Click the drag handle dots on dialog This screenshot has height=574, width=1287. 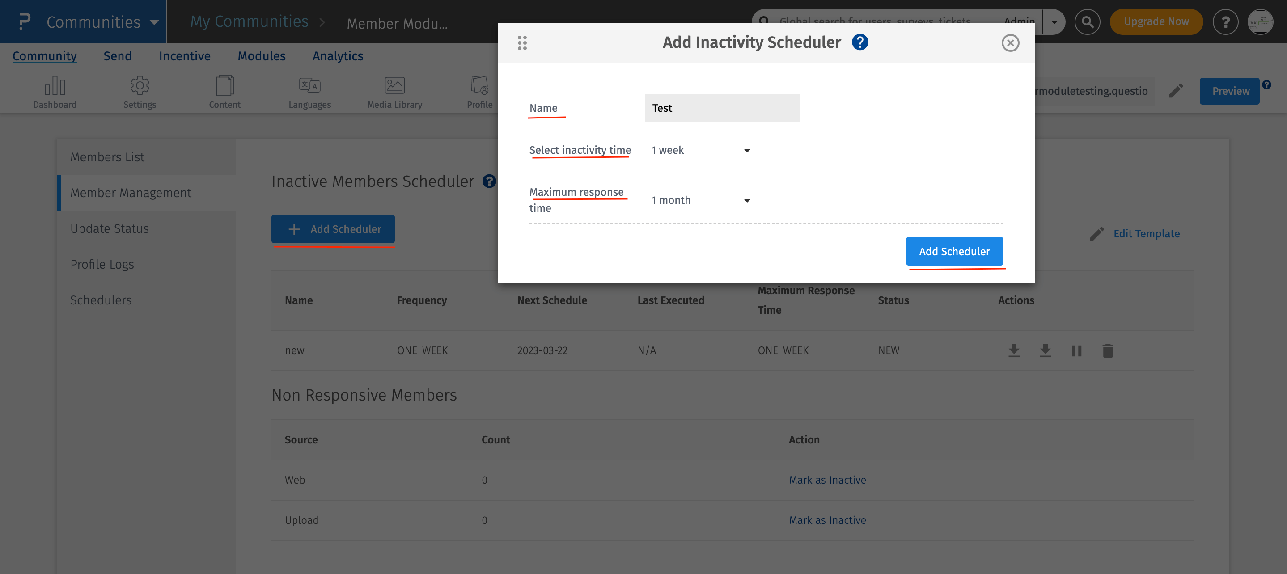pos(522,43)
